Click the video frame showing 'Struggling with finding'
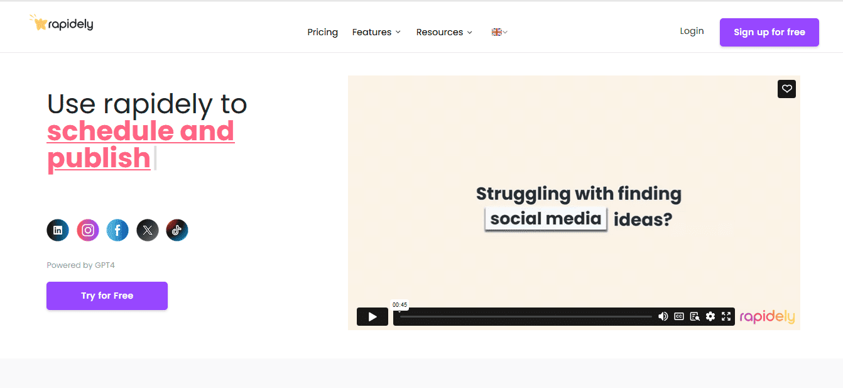Viewport: 843px width, 388px height. [574, 202]
